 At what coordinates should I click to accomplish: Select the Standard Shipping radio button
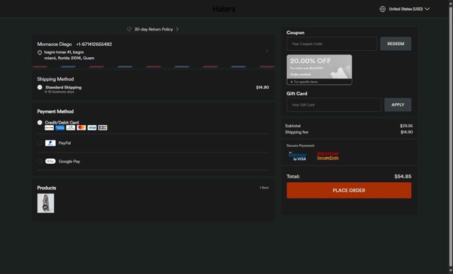[40, 88]
